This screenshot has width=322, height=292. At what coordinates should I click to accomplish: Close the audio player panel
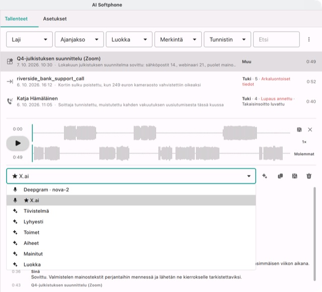click(310, 130)
